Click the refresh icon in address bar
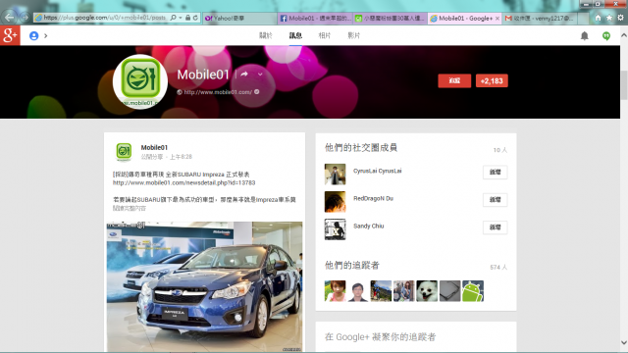 pyautogui.click(x=195, y=18)
